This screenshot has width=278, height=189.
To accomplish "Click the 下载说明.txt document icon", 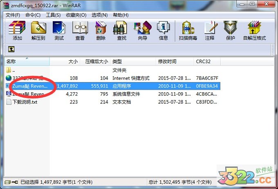I will pos(9,102).
